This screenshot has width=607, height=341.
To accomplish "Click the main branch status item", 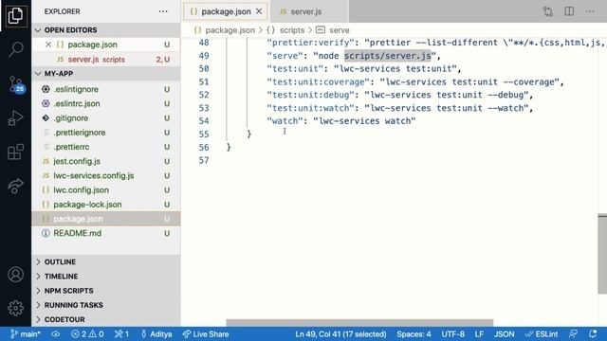I will (x=26, y=334).
